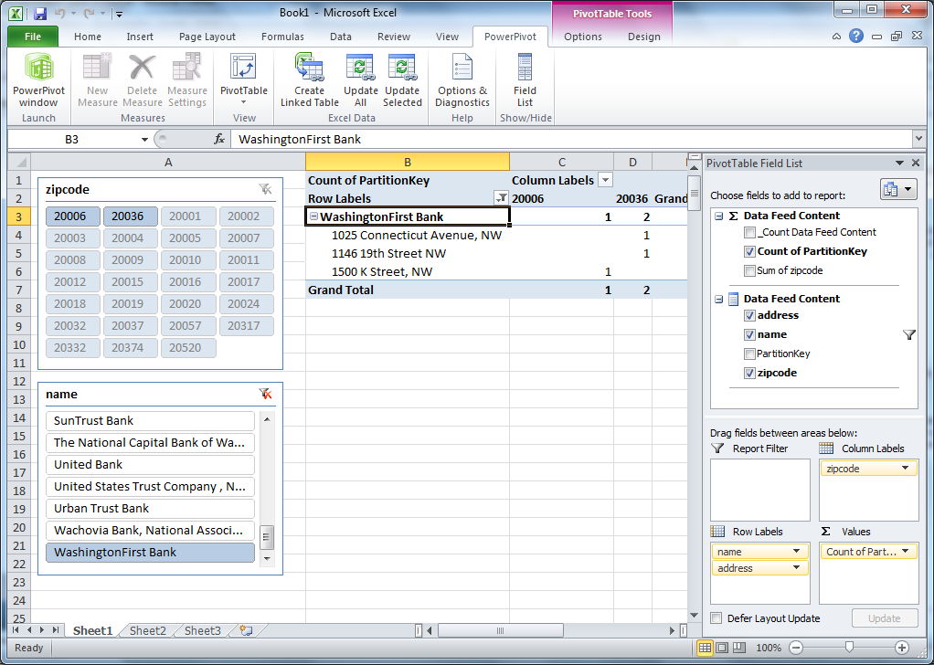
Task: Select zipcode 20036 slicer button
Action: 131,216
